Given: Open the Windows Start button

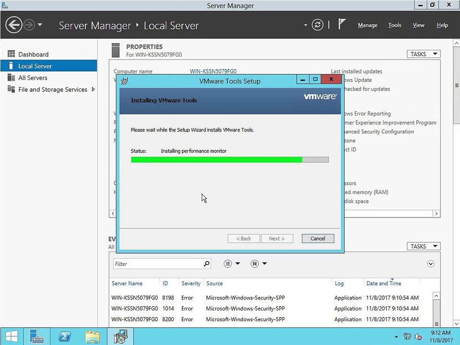Looking at the screenshot, I should coord(11,336).
